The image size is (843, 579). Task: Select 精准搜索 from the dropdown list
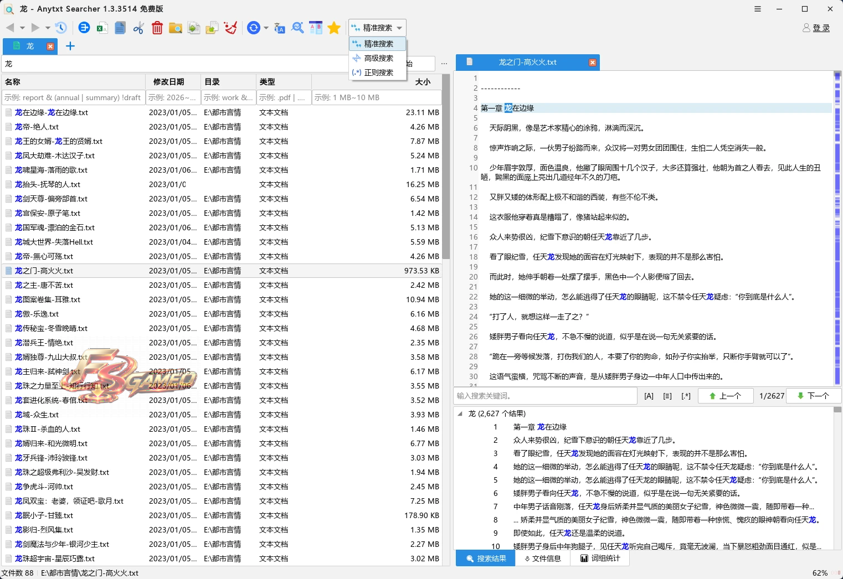(378, 44)
